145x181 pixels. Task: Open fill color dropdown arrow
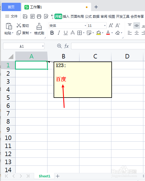click(103, 33)
